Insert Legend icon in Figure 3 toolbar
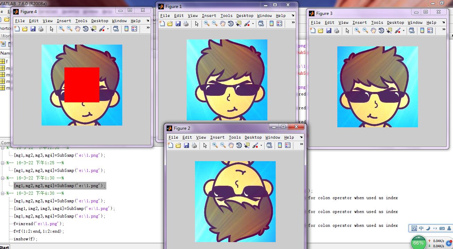The width and height of the screenshot is (453, 249). tap(430, 30)
